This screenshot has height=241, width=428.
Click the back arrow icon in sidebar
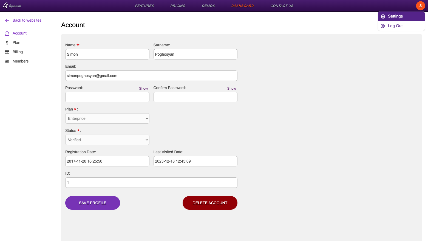click(x=7, y=21)
